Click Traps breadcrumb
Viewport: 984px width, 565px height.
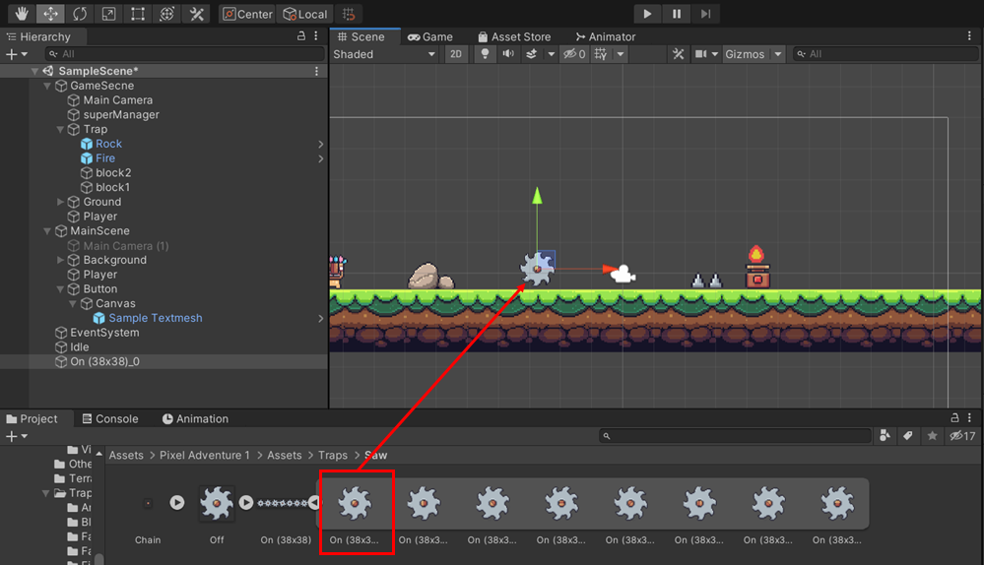[333, 456]
